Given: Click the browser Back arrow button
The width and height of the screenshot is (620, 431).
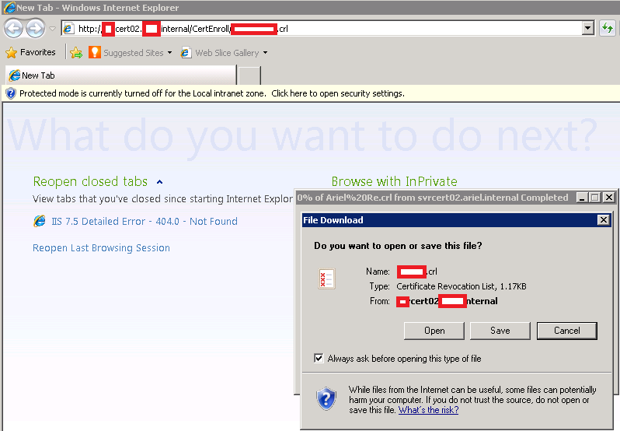Looking at the screenshot, I should 13,29.
